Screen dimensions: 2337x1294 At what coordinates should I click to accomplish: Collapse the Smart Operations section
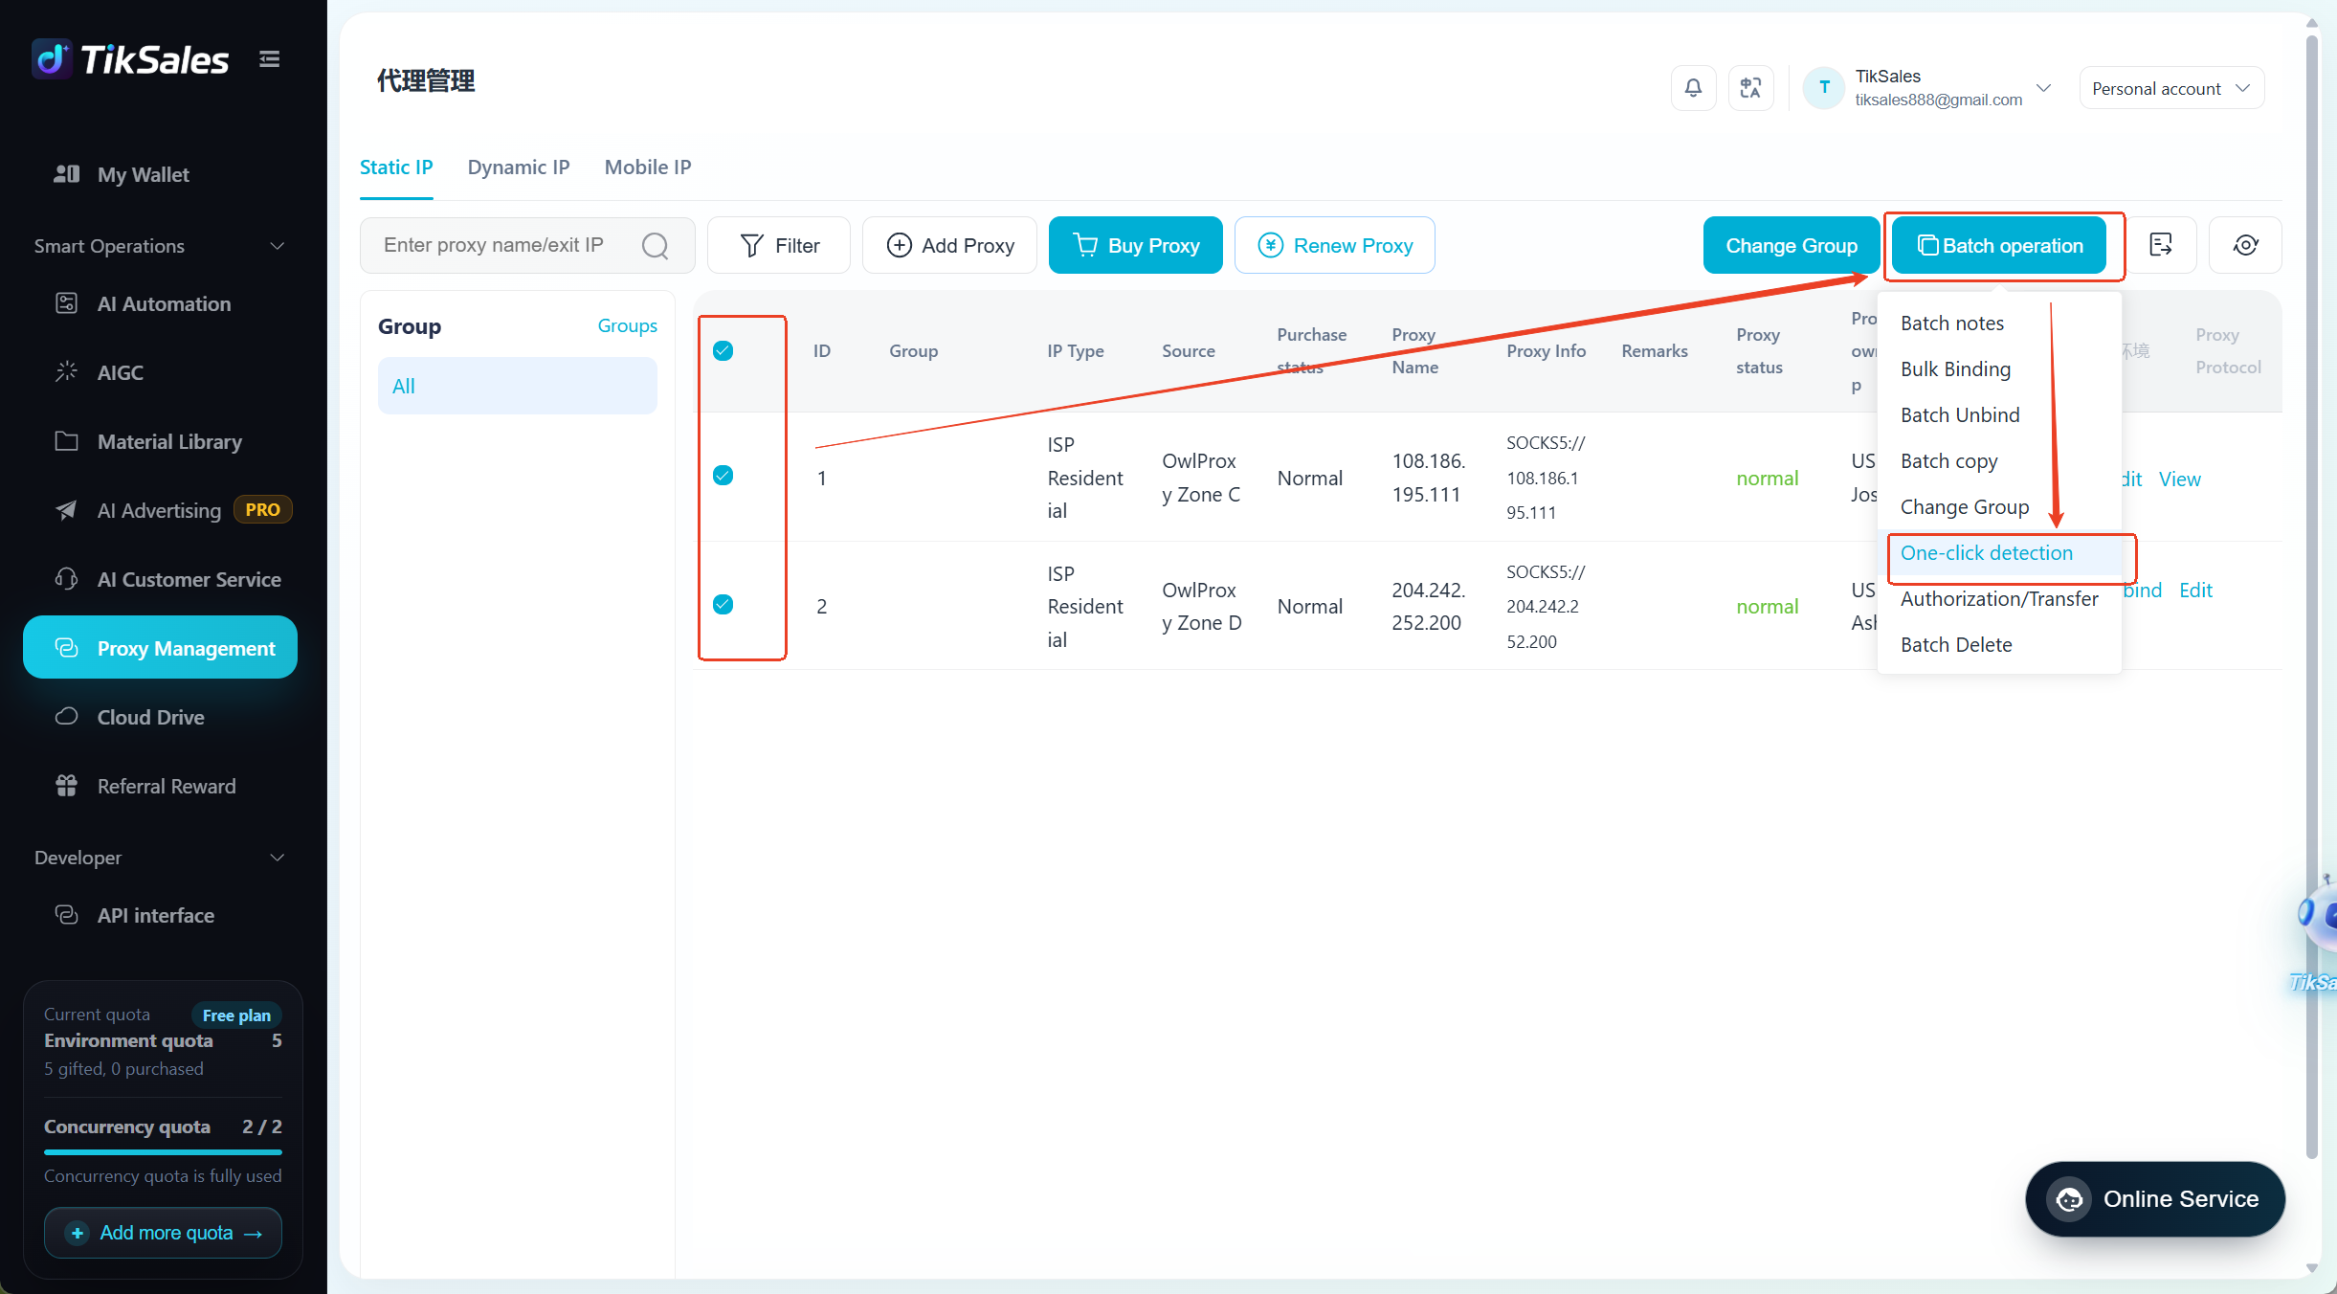(x=278, y=246)
